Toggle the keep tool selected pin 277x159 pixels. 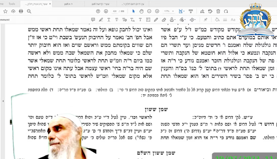(206, 19)
